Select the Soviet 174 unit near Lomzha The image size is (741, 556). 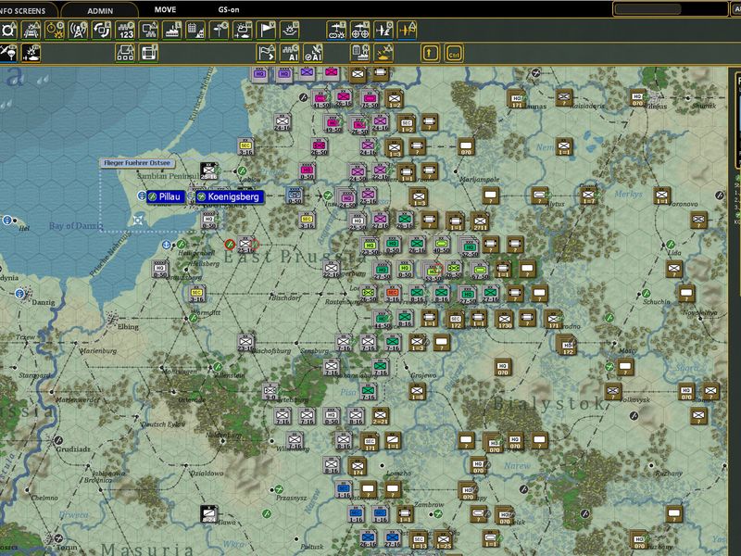click(x=358, y=466)
